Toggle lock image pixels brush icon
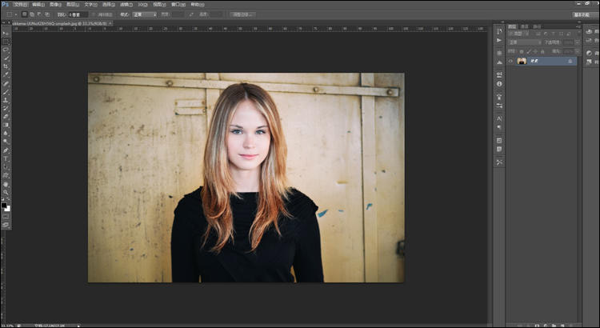600x328 pixels. tap(529, 51)
